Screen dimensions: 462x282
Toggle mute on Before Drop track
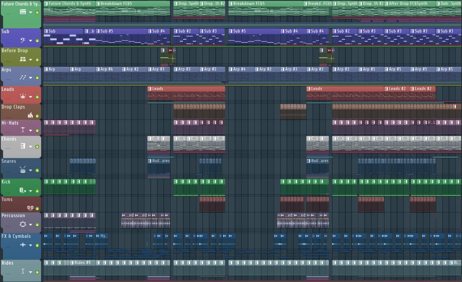tap(37, 60)
